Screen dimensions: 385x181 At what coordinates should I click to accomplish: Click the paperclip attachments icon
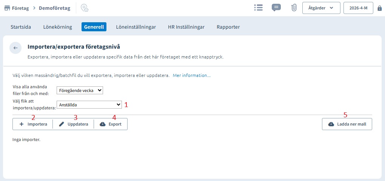pos(294,8)
